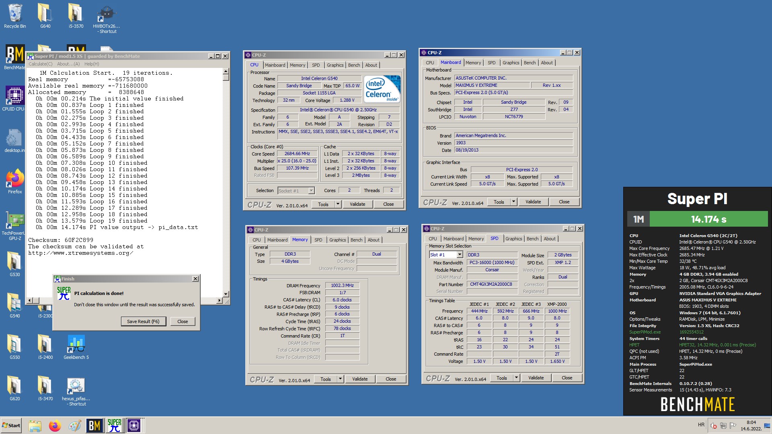Expand the Tools dropdown arrow in SPD window
This screenshot has height=434, width=772.
pyautogui.click(x=516, y=378)
